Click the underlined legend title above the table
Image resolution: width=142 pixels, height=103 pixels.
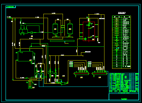122,13
